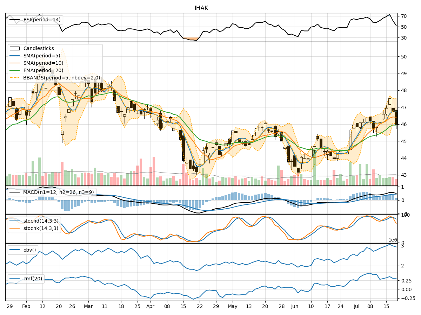Click the RSI(period=14) legend line icon
The height and width of the screenshot is (315, 421).
(15, 20)
